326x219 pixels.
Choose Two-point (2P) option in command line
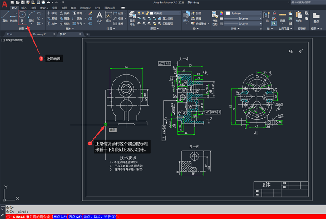point(75,216)
